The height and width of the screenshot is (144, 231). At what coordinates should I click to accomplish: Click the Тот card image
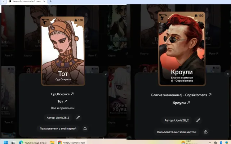click(x=63, y=51)
